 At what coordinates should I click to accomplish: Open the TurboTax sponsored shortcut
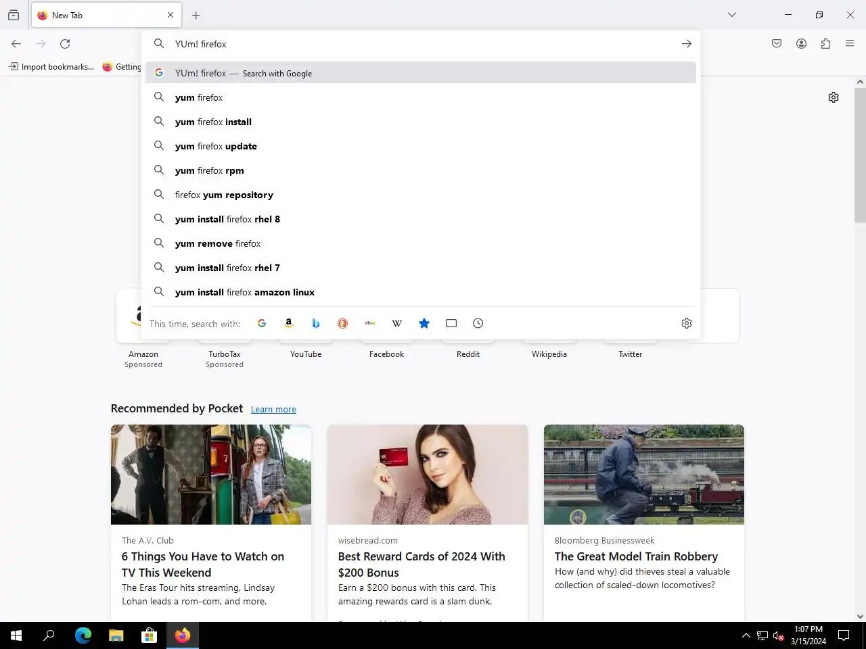click(225, 354)
